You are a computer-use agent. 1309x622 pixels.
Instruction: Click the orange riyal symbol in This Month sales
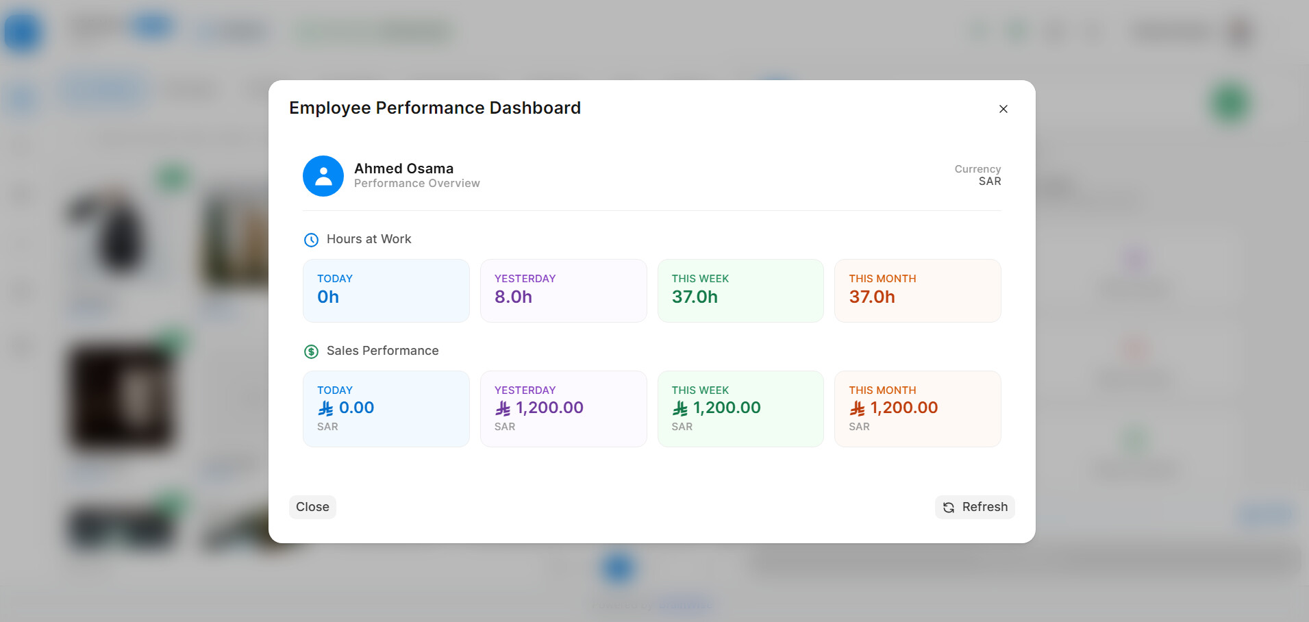tap(857, 408)
